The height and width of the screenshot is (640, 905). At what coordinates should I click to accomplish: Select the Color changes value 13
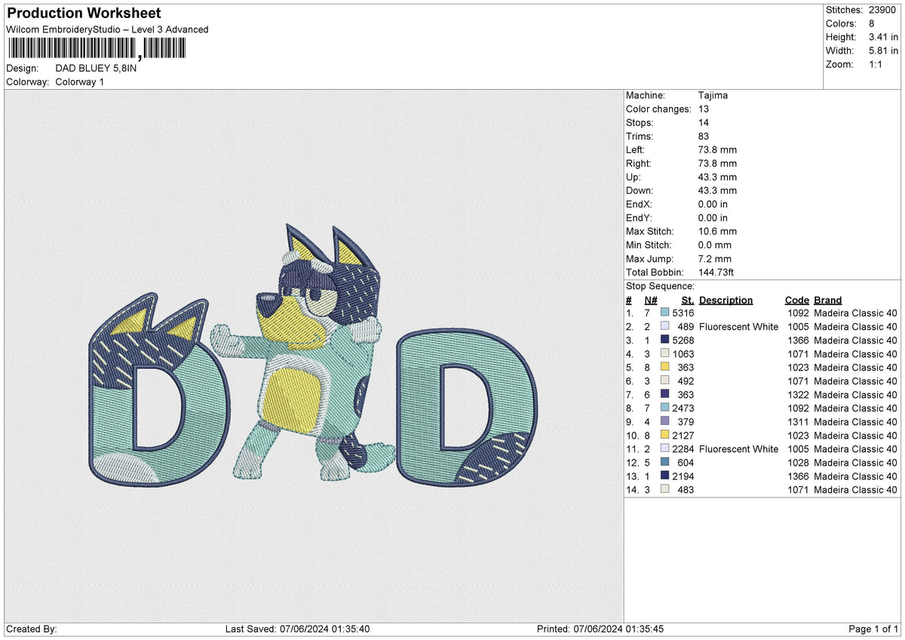[704, 109]
